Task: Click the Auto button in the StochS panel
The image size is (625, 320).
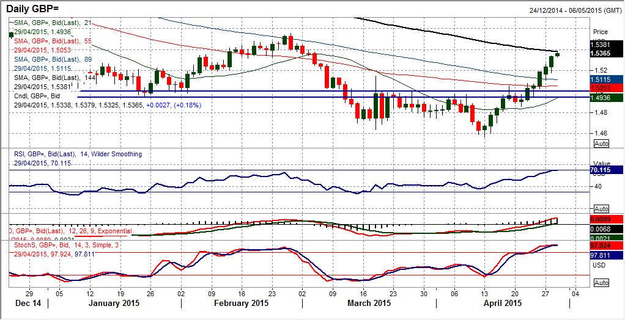Action: [601, 283]
